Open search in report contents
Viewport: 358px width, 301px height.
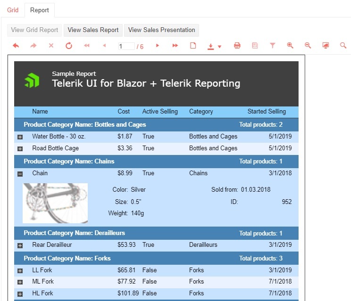343,46
